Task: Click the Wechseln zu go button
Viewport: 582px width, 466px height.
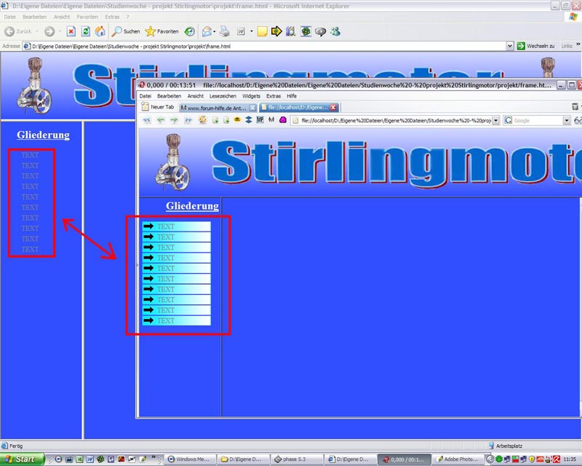Action: (x=535, y=45)
